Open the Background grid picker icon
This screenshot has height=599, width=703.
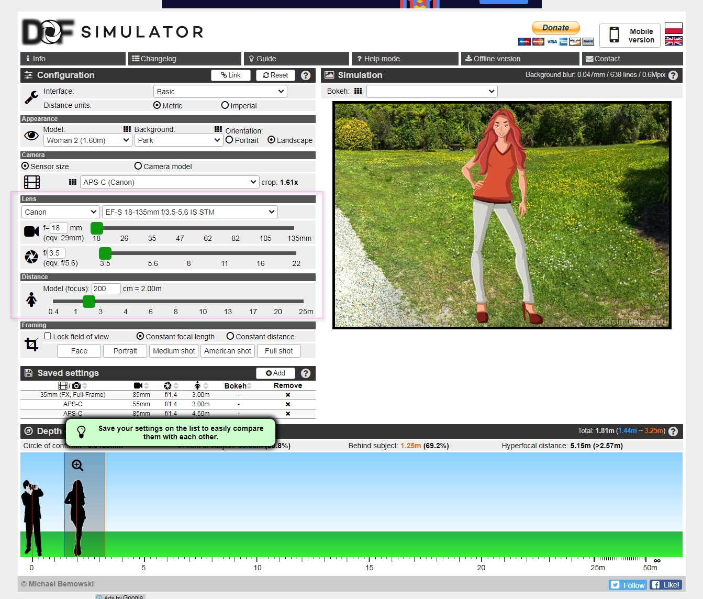pos(218,129)
